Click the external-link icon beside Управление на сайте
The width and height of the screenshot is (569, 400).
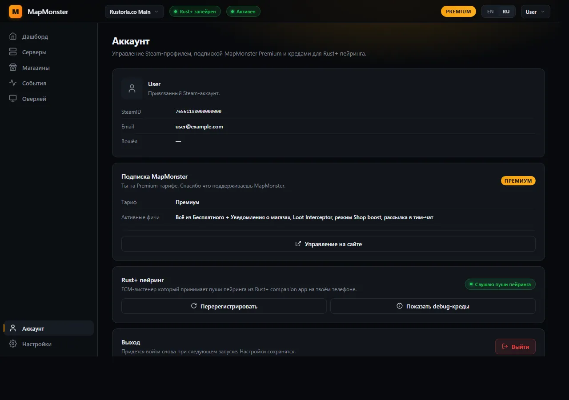coord(298,244)
